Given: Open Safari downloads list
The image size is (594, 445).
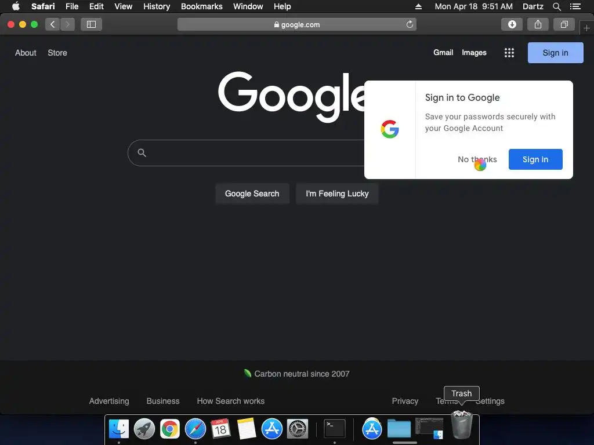Looking at the screenshot, I should pyautogui.click(x=512, y=24).
